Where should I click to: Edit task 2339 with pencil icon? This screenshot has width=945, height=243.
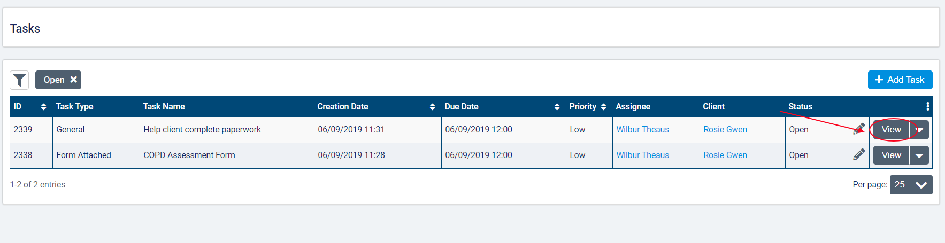tap(859, 129)
